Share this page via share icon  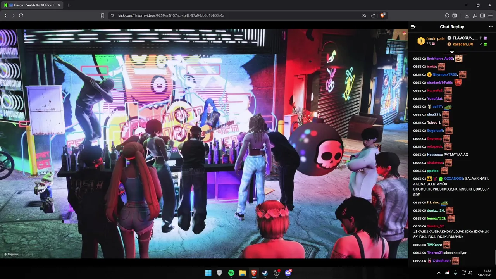pos(373,15)
